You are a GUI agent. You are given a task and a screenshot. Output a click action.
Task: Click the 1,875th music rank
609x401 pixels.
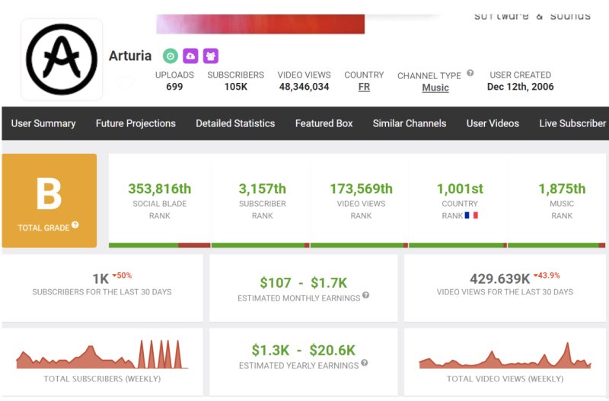click(562, 189)
